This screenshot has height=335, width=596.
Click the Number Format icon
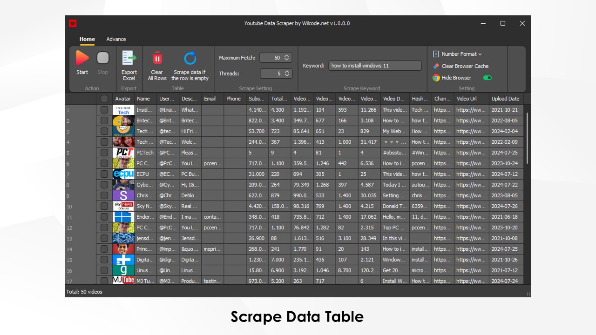(436, 54)
